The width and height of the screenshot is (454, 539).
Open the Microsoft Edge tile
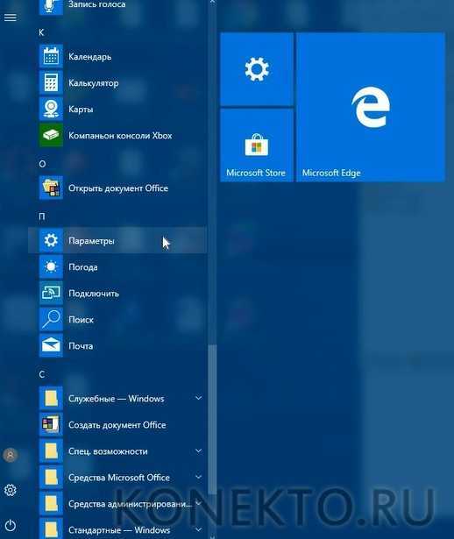point(371,107)
